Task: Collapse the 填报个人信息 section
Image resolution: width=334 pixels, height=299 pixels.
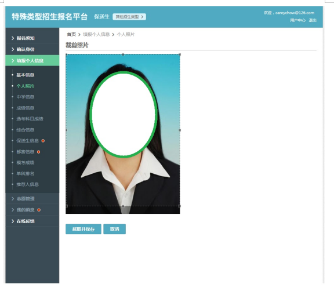Action: pos(32,61)
